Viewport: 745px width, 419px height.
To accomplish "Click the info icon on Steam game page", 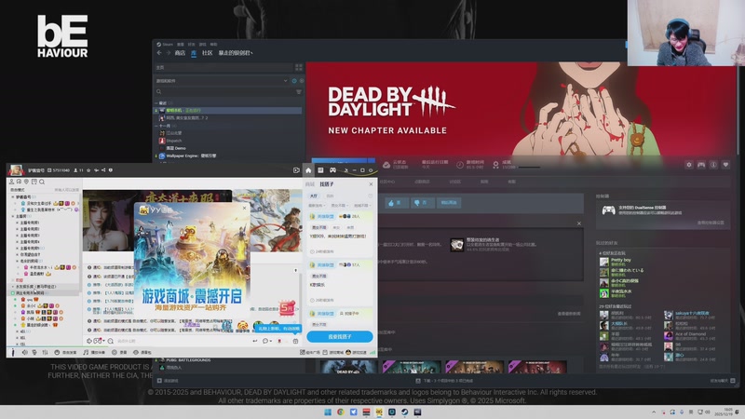I will coord(713,165).
